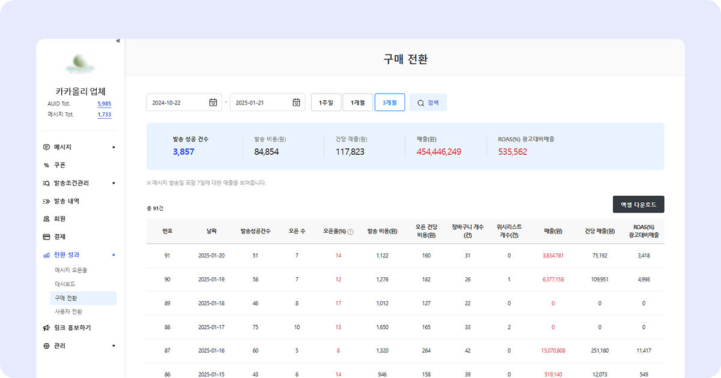Select the 구매 전환 submenu item
Screen dimensions: 721x378
[x=83, y=298]
